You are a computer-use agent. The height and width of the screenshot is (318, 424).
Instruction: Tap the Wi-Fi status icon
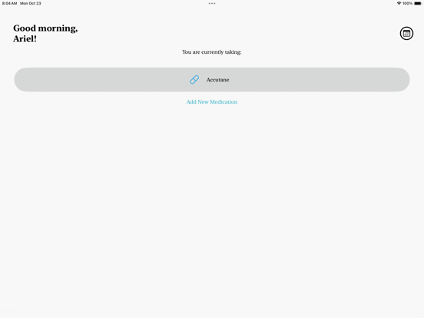coord(399,3)
